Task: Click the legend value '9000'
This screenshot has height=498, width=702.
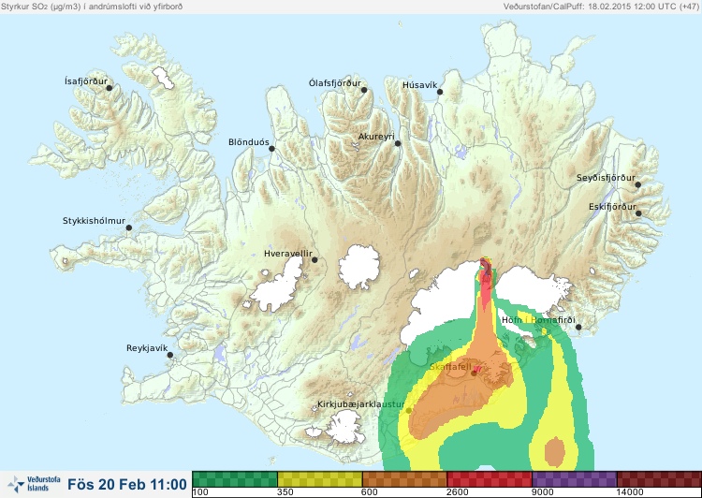Action: (542, 492)
